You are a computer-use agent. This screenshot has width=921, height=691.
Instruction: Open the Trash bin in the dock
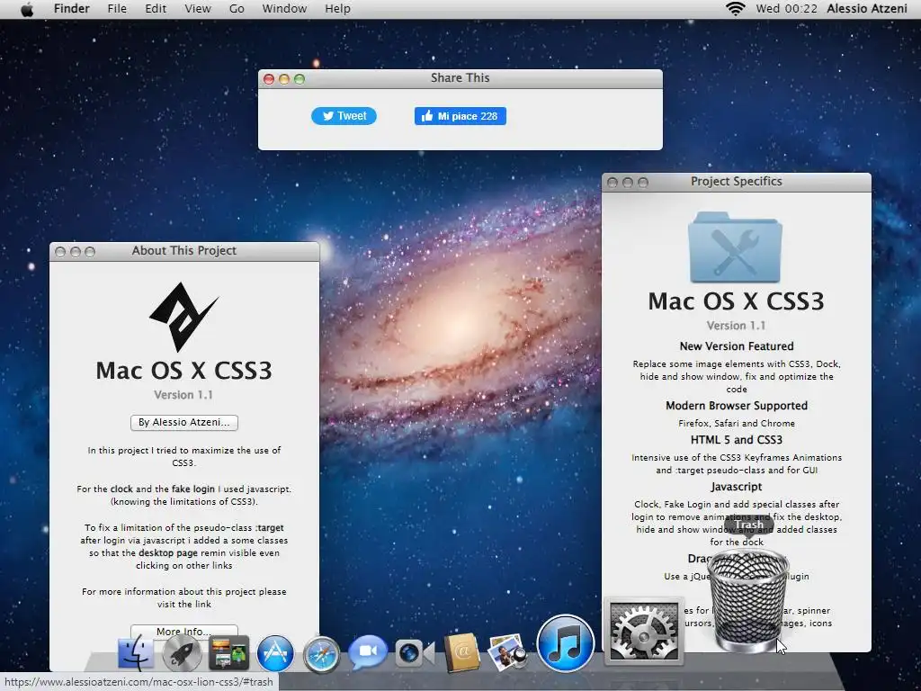pyautogui.click(x=747, y=601)
